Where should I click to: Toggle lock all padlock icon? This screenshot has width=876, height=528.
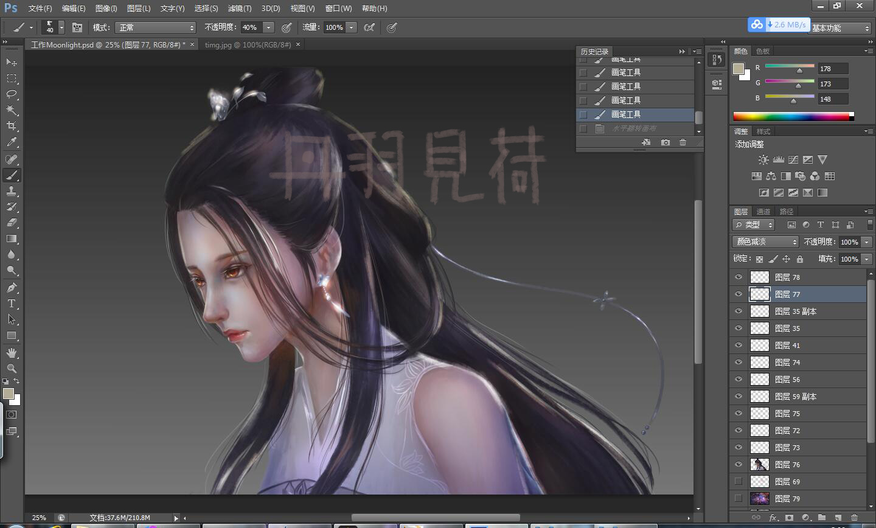point(800,259)
